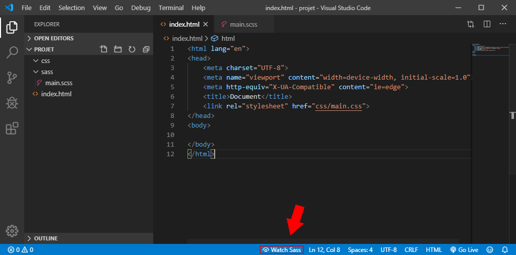Collapse all folders in PROJET explorer
516x255 pixels.
pyautogui.click(x=146, y=49)
